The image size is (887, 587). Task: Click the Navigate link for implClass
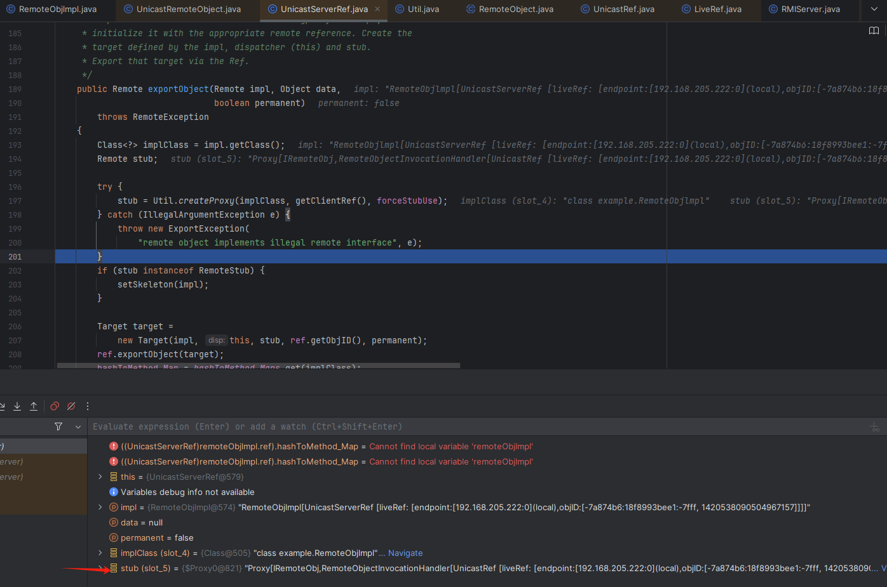pyautogui.click(x=405, y=553)
